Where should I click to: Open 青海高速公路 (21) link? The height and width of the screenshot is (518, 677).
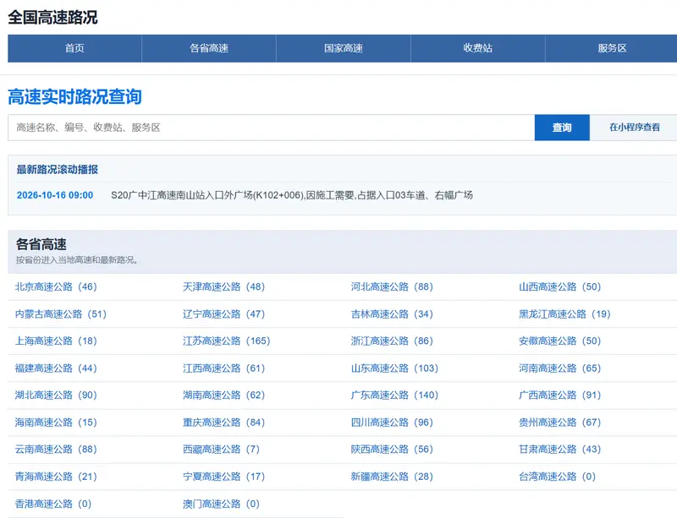pyautogui.click(x=56, y=477)
